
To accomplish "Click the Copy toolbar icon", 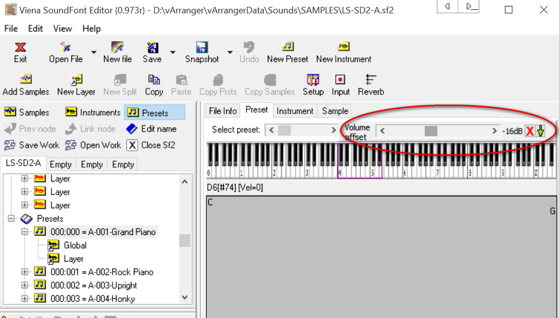I will coord(154,80).
